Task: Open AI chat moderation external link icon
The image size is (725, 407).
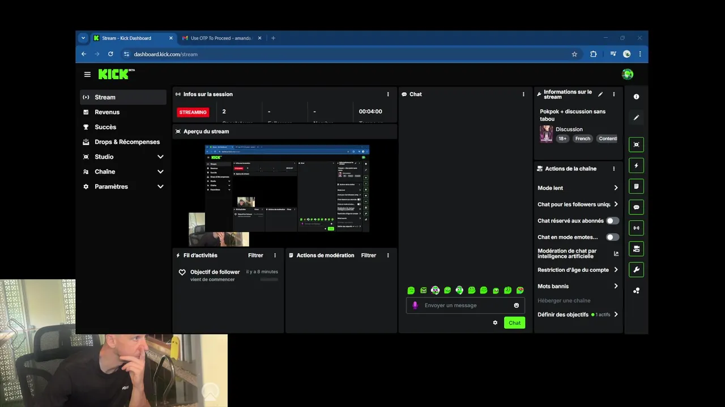Action: click(616, 254)
